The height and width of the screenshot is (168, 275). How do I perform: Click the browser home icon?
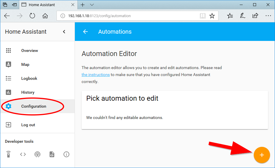click(x=45, y=16)
